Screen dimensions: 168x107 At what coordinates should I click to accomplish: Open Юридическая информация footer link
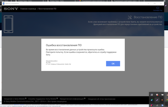72,99
